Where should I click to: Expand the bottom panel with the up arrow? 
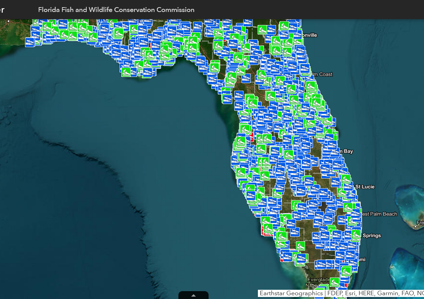pos(193,295)
